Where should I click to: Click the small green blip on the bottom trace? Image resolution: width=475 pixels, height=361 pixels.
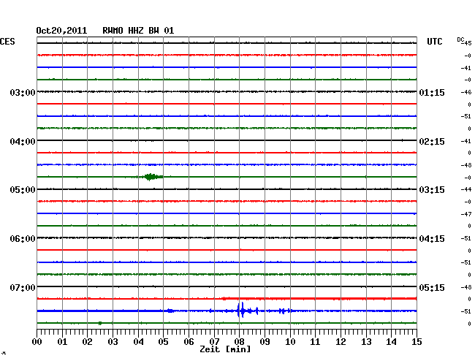coord(100,323)
